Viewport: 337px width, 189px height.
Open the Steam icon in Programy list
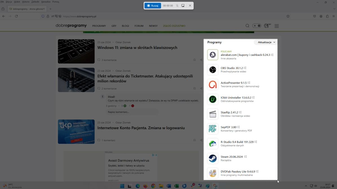pos(213,158)
